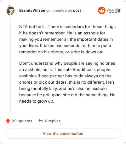Click the line starting "NTA but he is"
The height and width of the screenshot is (144, 126).
tap(67, 27)
